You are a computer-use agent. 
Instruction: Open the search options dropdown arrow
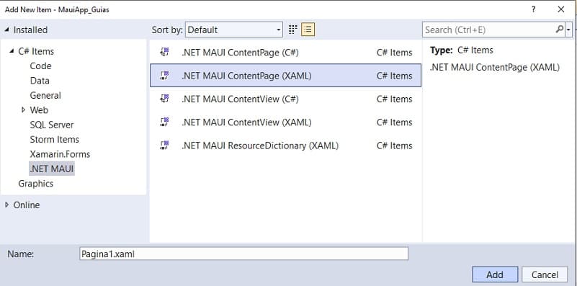pyautogui.click(x=569, y=30)
